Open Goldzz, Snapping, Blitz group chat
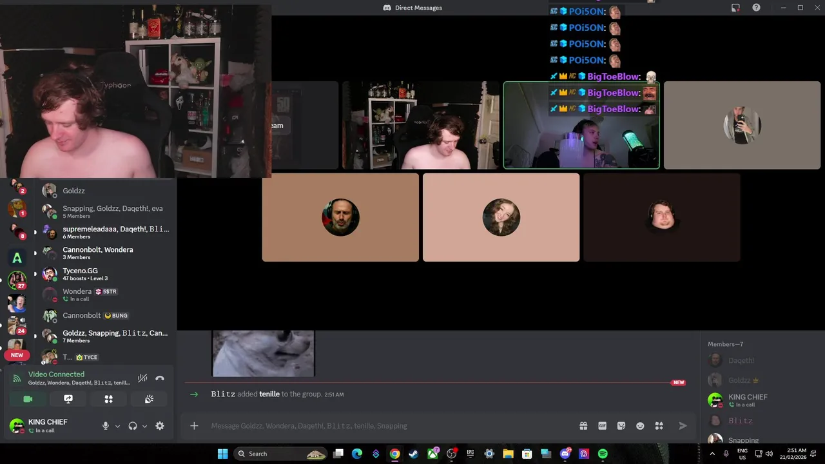Image resolution: width=825 pixels, height=464 pixels. [106, 336]
